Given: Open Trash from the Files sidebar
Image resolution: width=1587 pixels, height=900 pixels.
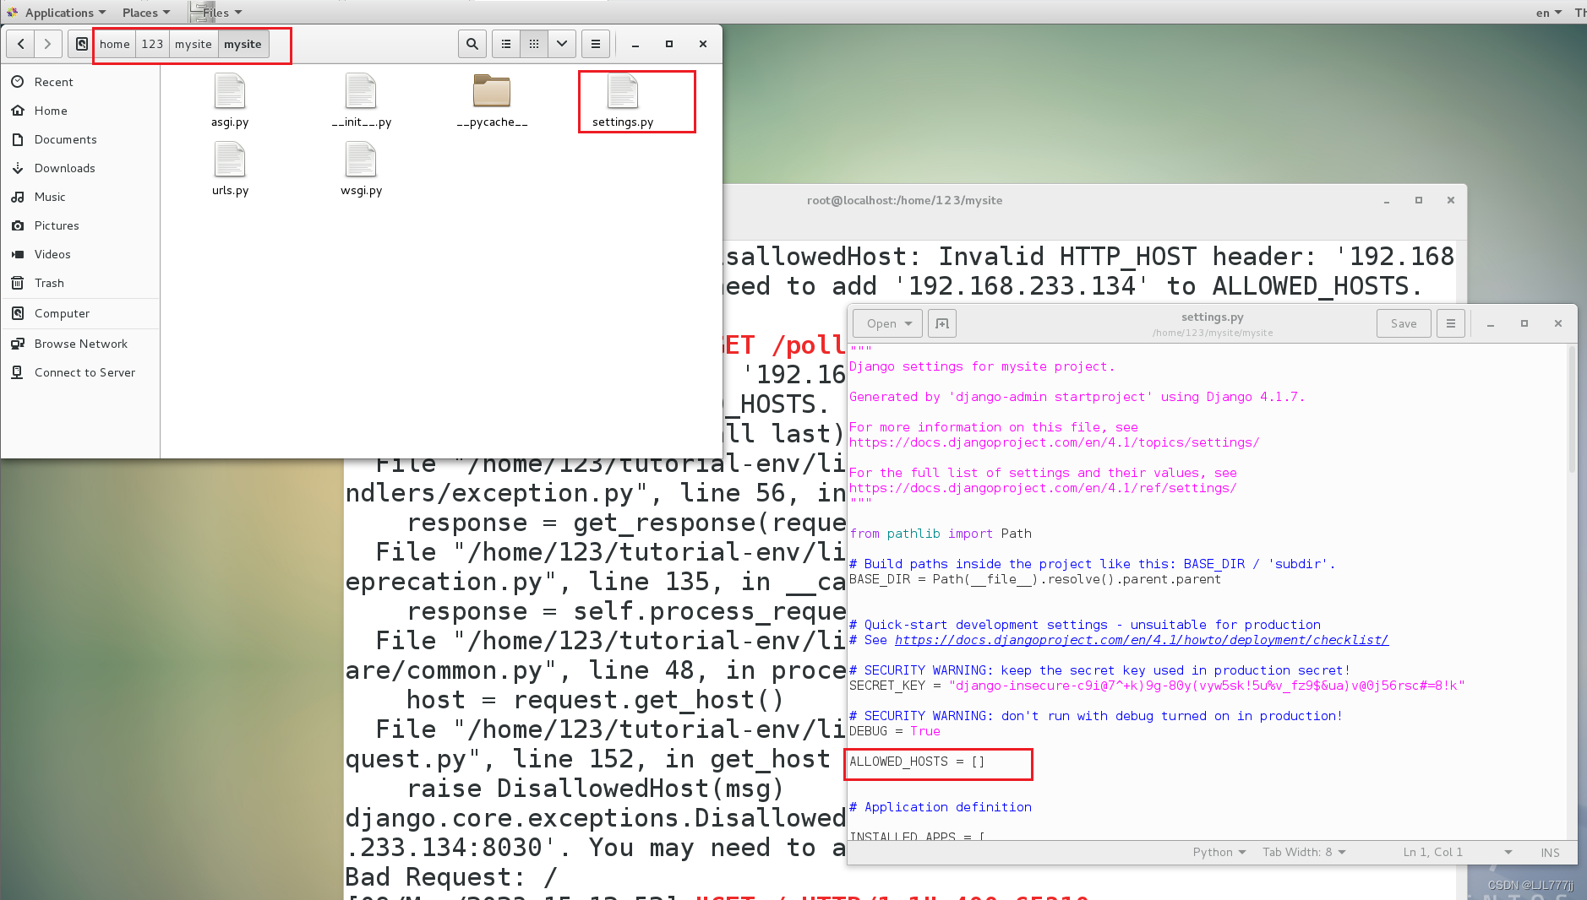Looking at the screenshot, I should point(48,283).
